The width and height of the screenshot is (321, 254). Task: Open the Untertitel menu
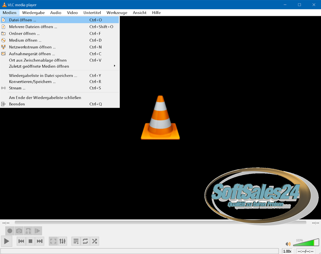(x=92, y=12)
